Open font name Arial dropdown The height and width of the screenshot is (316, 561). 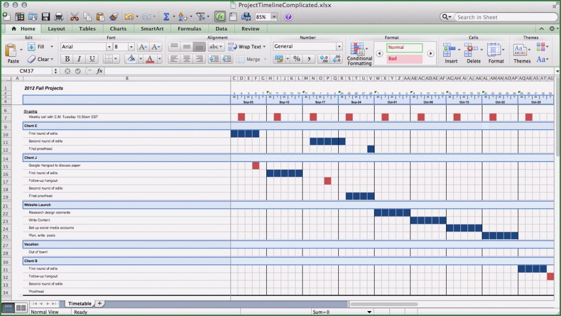pyautogui.click(x=109, y=47)
